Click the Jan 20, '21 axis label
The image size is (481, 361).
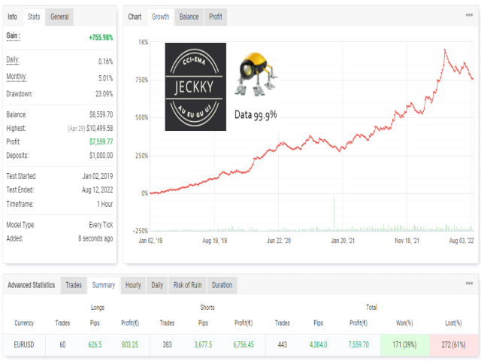pyautogui.click(x=343, y=241)
